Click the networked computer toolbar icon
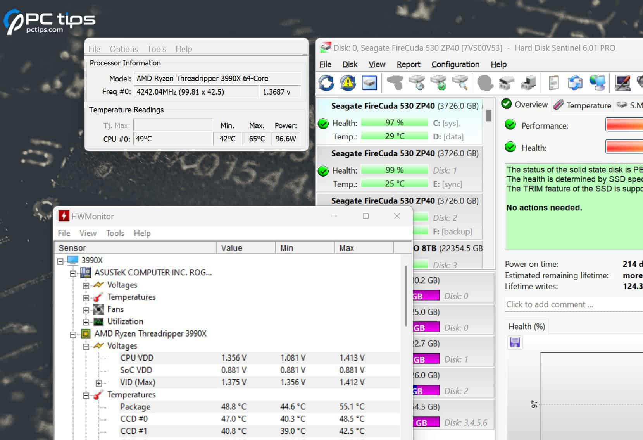This screenshot has height=440, width=643. (598, 82)
